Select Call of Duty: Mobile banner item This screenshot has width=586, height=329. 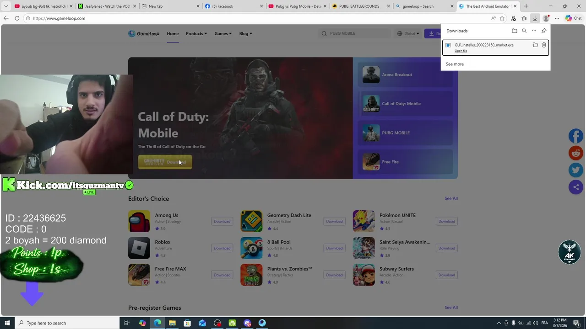point(405,104)
